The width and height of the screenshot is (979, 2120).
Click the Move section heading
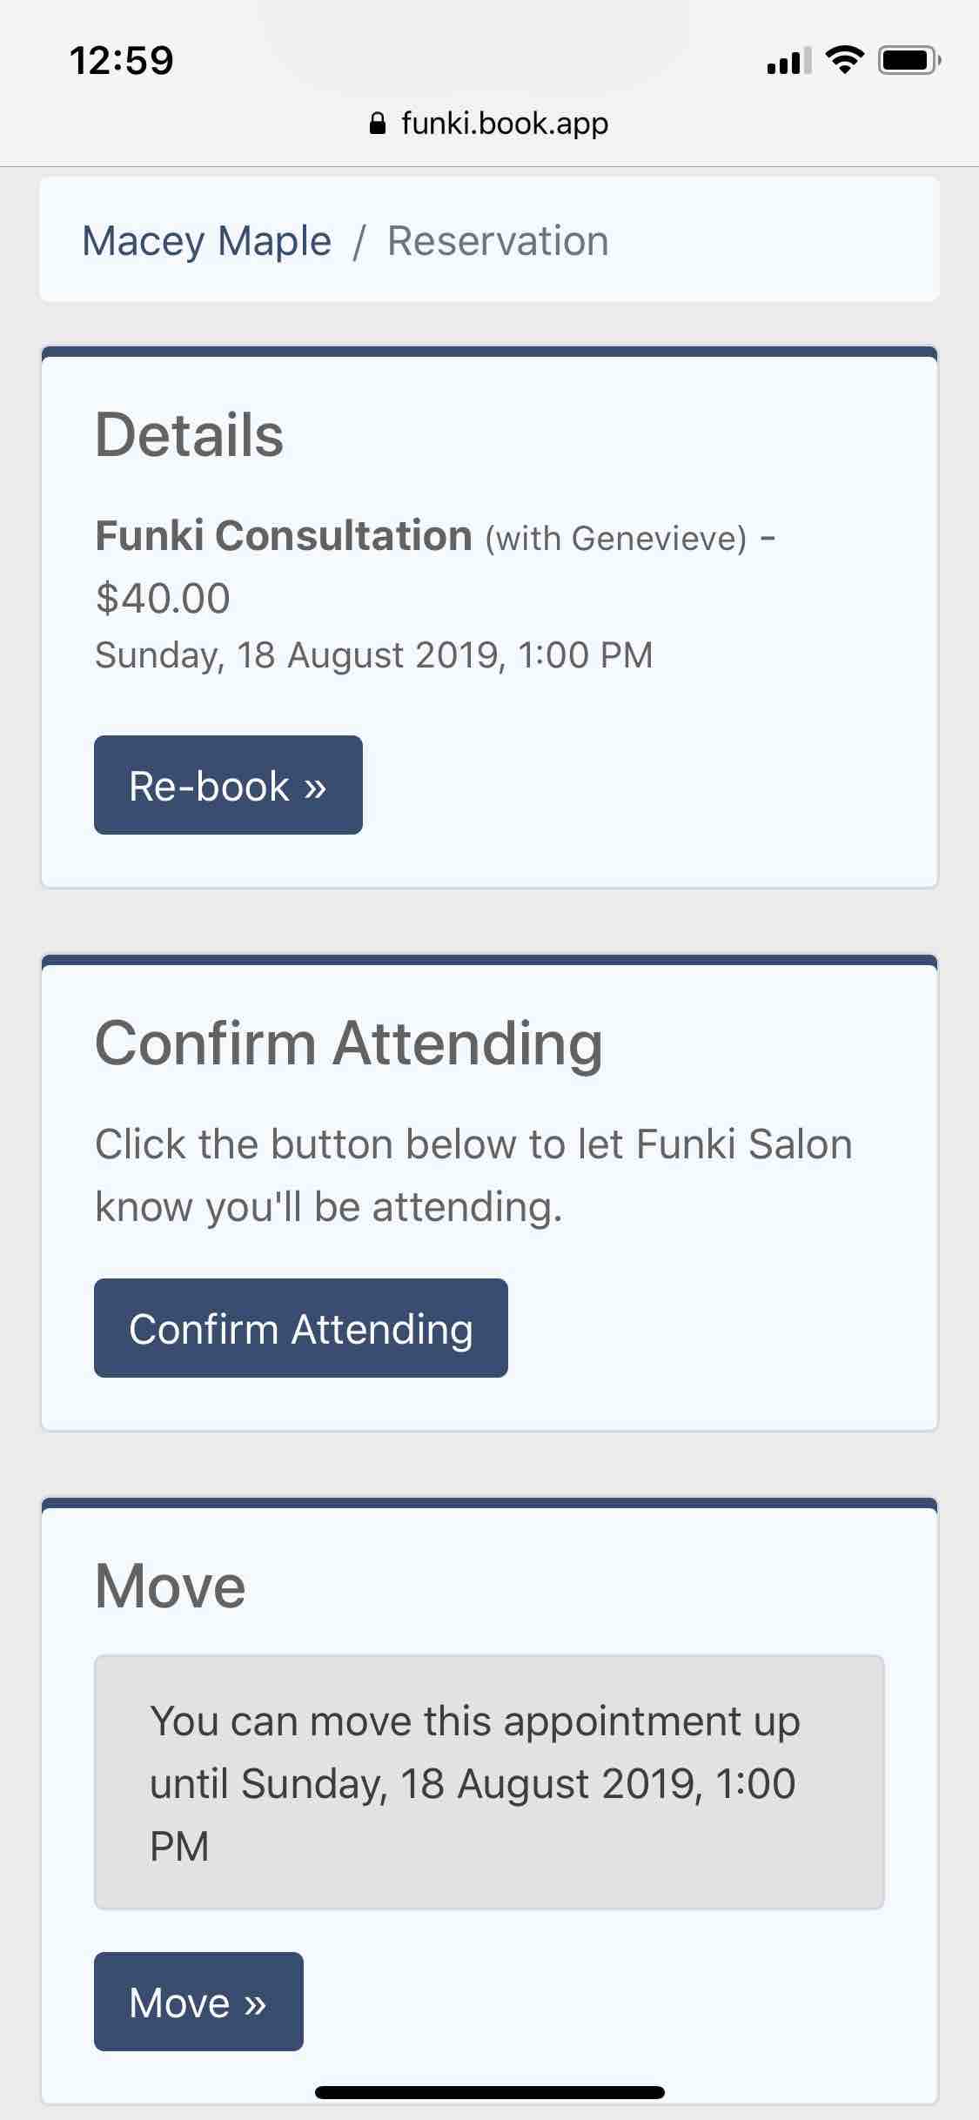[x=171, y=1586]
